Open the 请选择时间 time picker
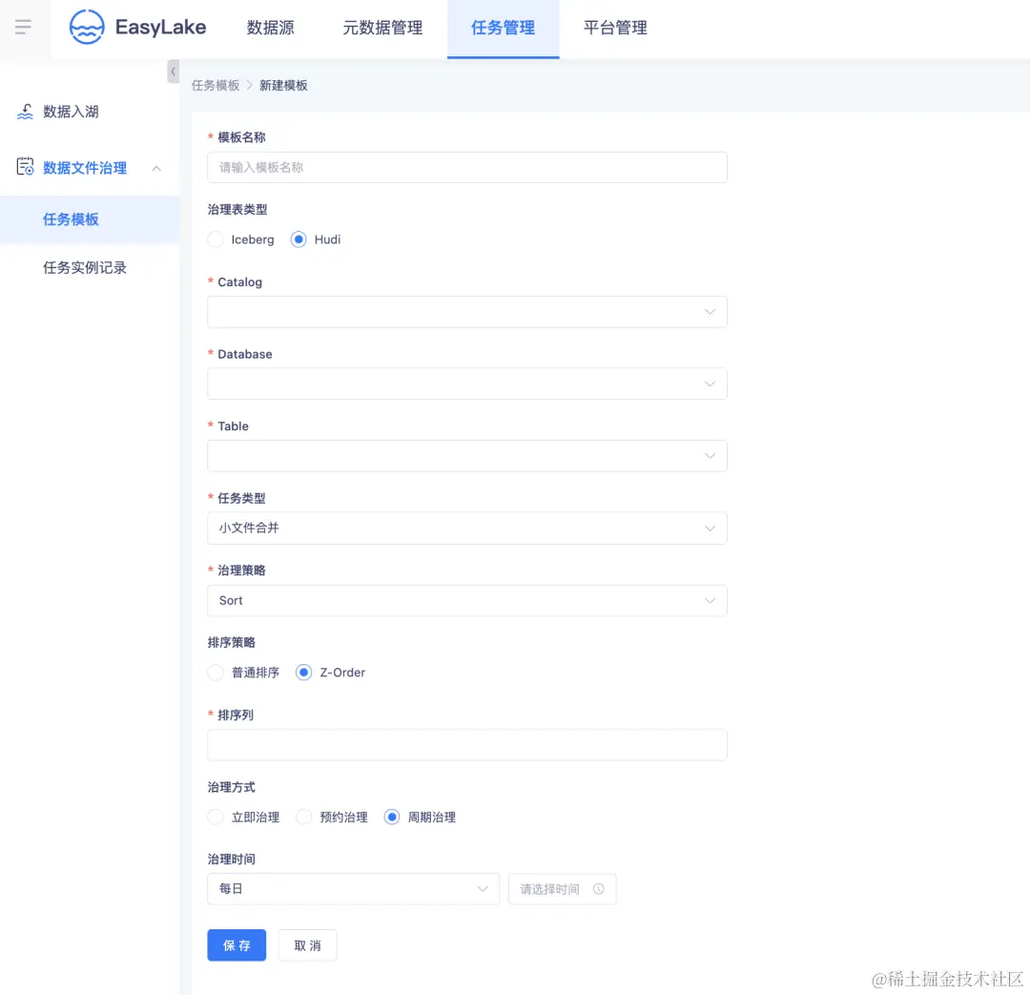Viewport: 1030px width, 995px height. pos(563,888)
